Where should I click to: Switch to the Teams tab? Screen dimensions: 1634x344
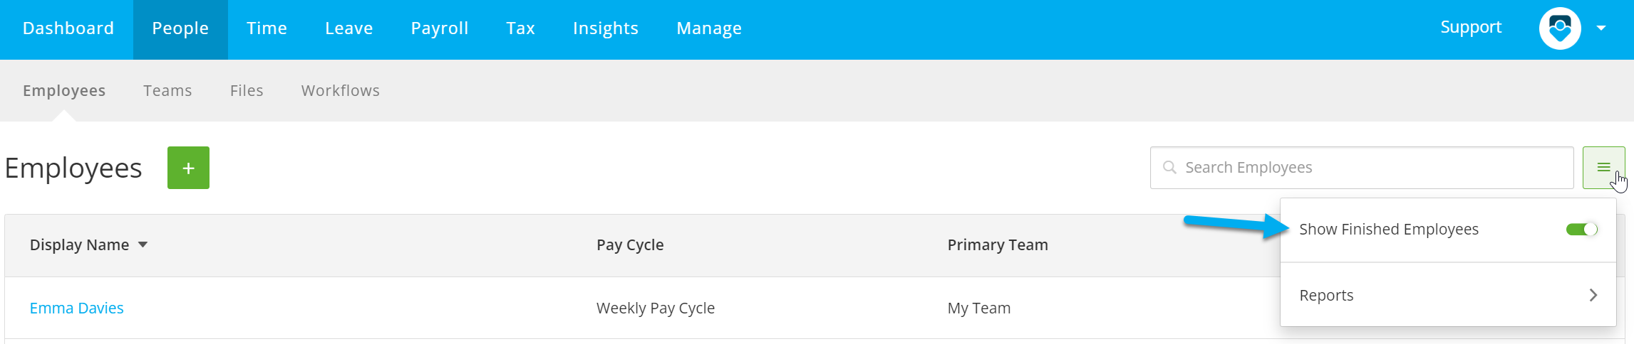point(167,90)
